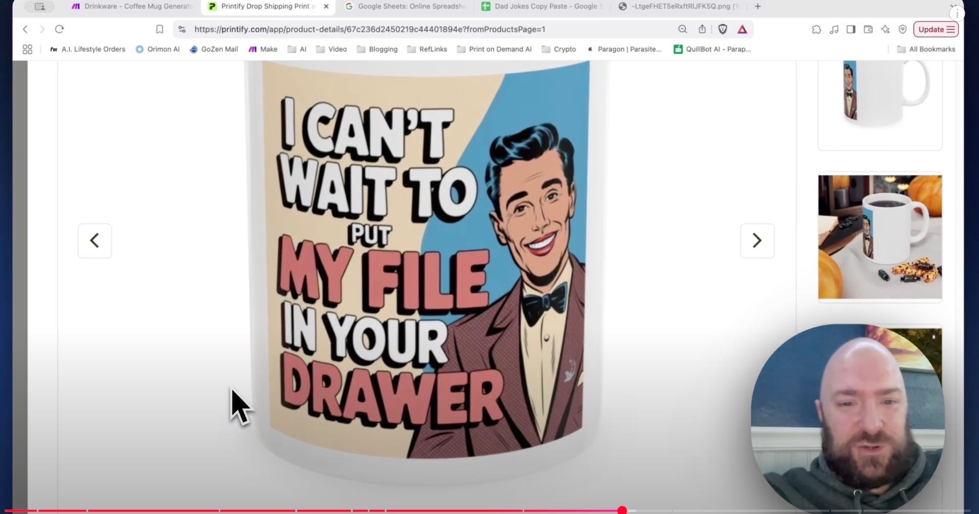Open the tab search icon left of the tabs
Image resolution: width=979 pixels, height=514 pixels.
click(x=39, y=6)
